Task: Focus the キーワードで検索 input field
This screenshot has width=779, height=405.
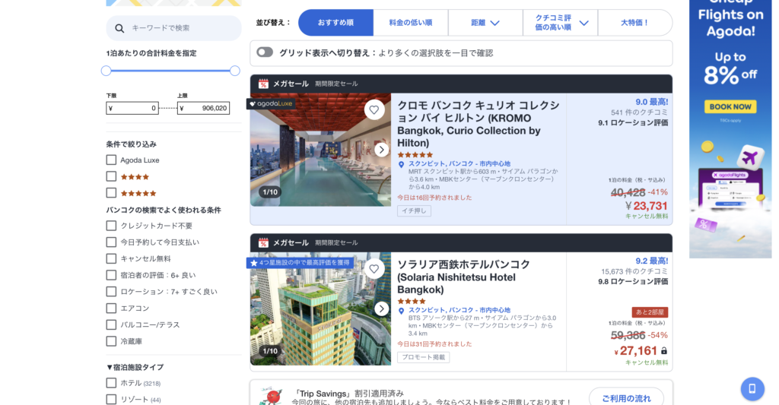Action: point(173,28)
